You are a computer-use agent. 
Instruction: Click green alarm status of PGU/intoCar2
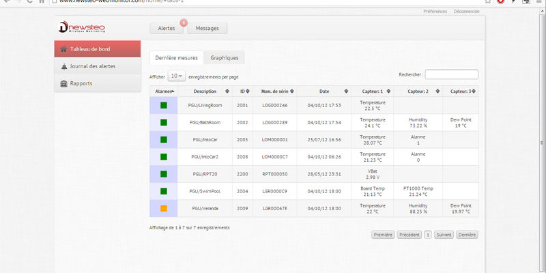tap(164, 157)
